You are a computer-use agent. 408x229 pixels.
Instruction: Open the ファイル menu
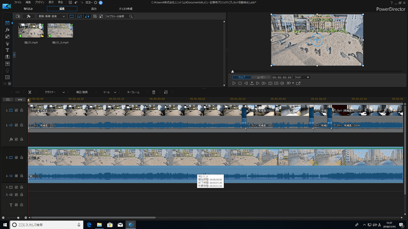pos(18,3)
